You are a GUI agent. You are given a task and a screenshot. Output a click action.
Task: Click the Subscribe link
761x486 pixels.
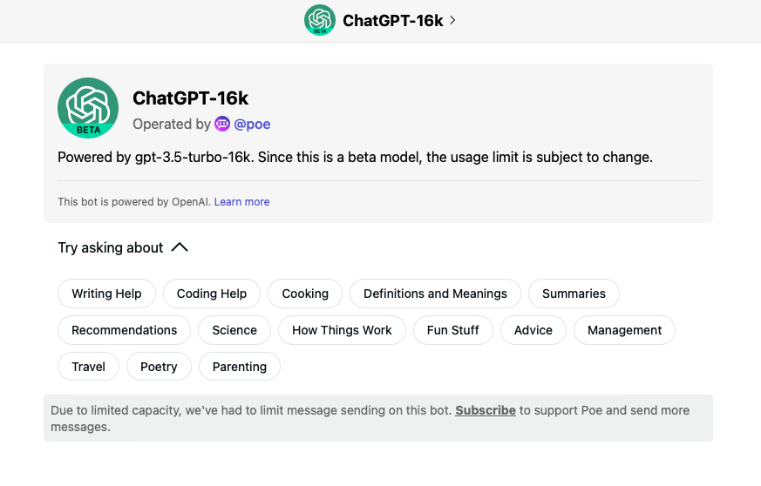click(486, 410)
